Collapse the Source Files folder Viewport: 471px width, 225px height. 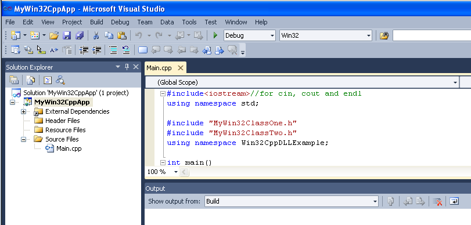24,139
